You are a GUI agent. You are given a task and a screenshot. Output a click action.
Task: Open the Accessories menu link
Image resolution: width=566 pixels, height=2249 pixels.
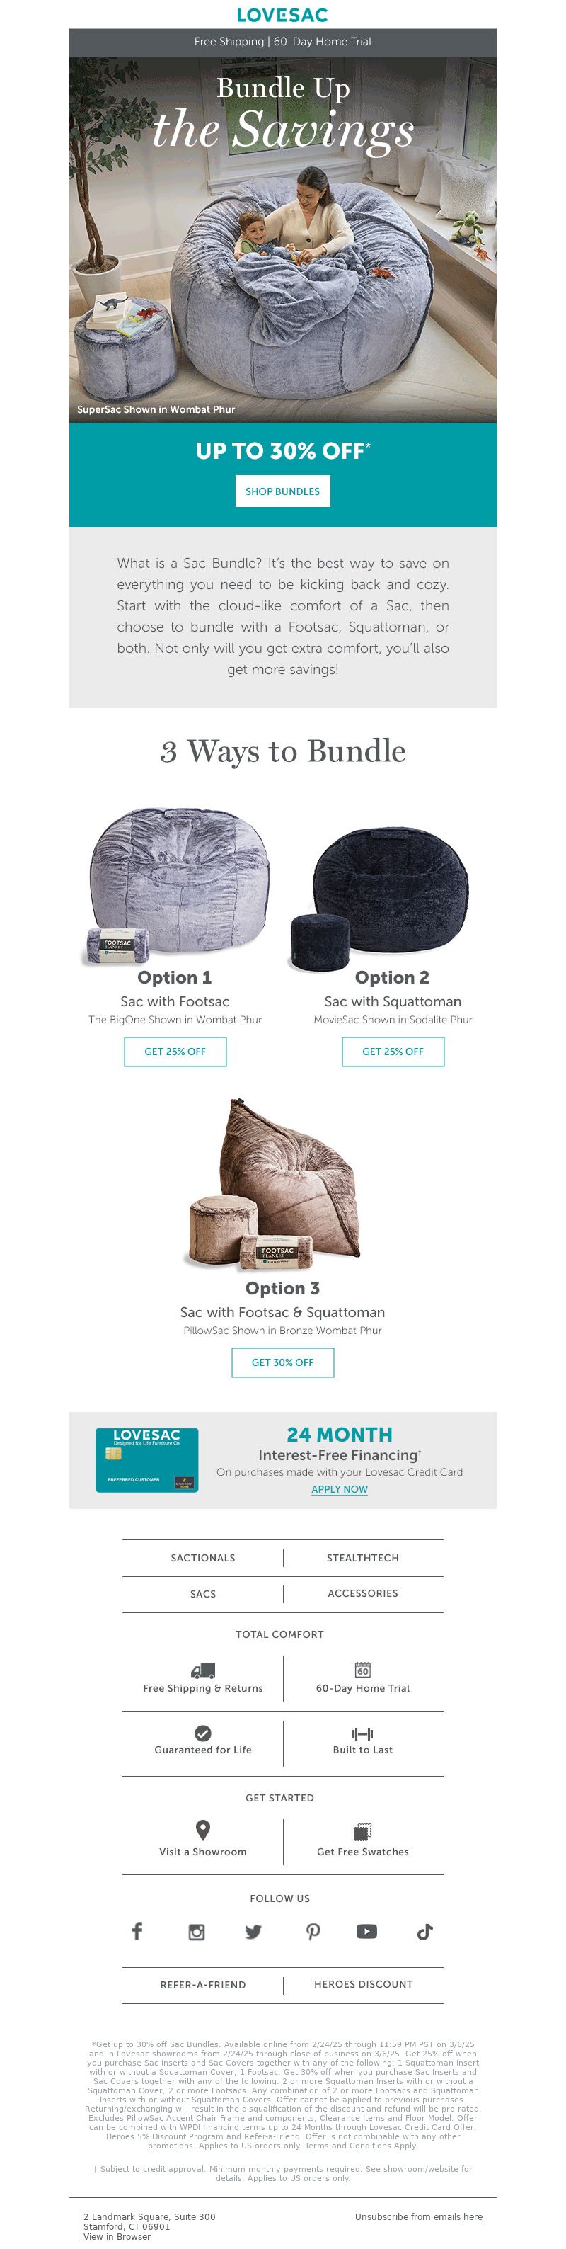click(x=363, y=1593)
